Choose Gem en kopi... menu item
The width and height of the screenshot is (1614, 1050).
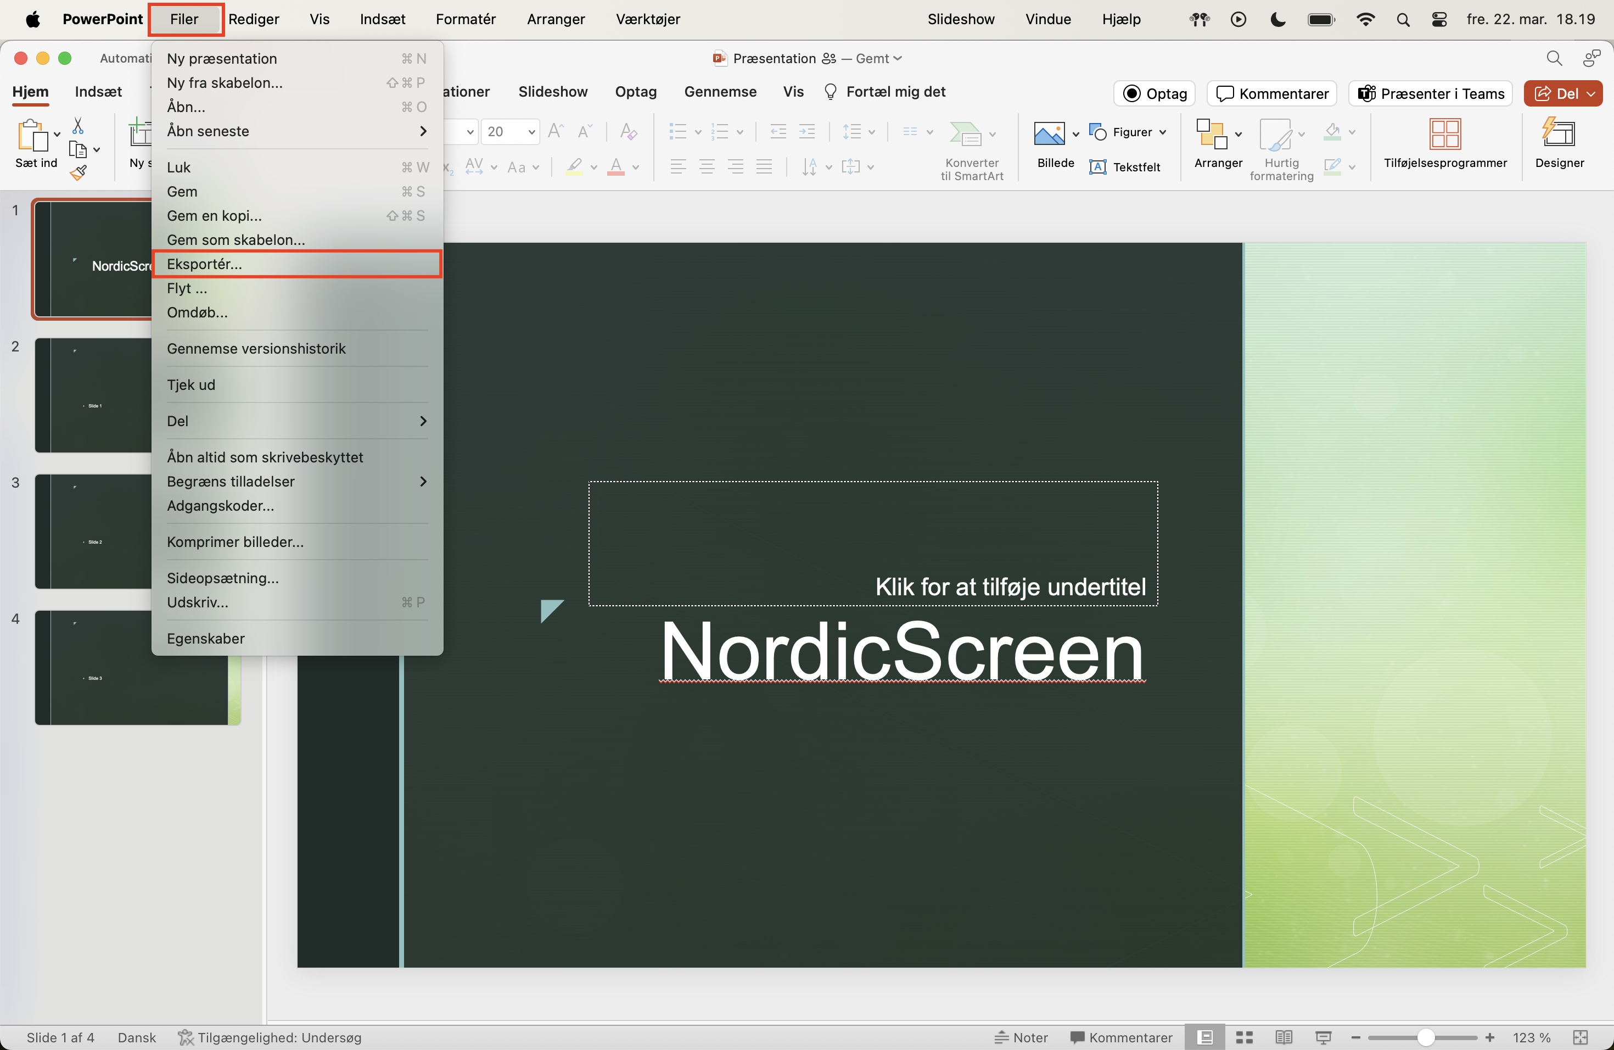tap(297, 215)
